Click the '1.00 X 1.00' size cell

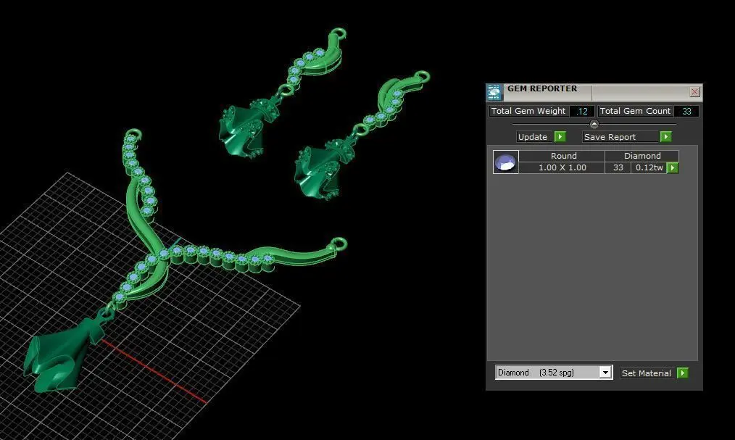click(x=562, y=167)
